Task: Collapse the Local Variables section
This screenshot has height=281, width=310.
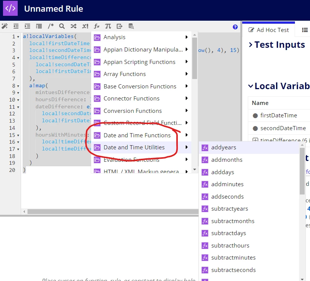Action: 279,86
